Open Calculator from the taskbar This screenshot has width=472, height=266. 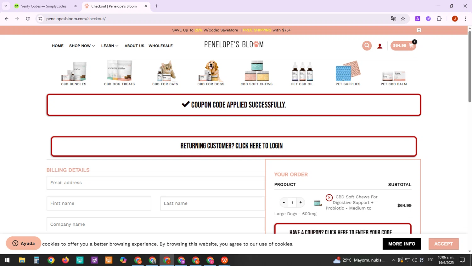pyautogui.click(x=37, y=260)
